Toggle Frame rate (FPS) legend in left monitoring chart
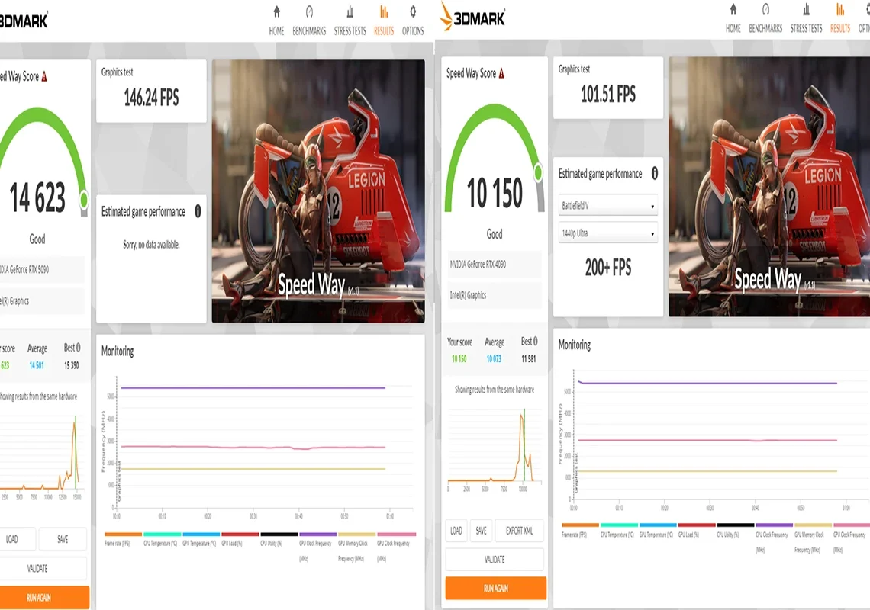The image size is (870, 610). pos(123,540)
